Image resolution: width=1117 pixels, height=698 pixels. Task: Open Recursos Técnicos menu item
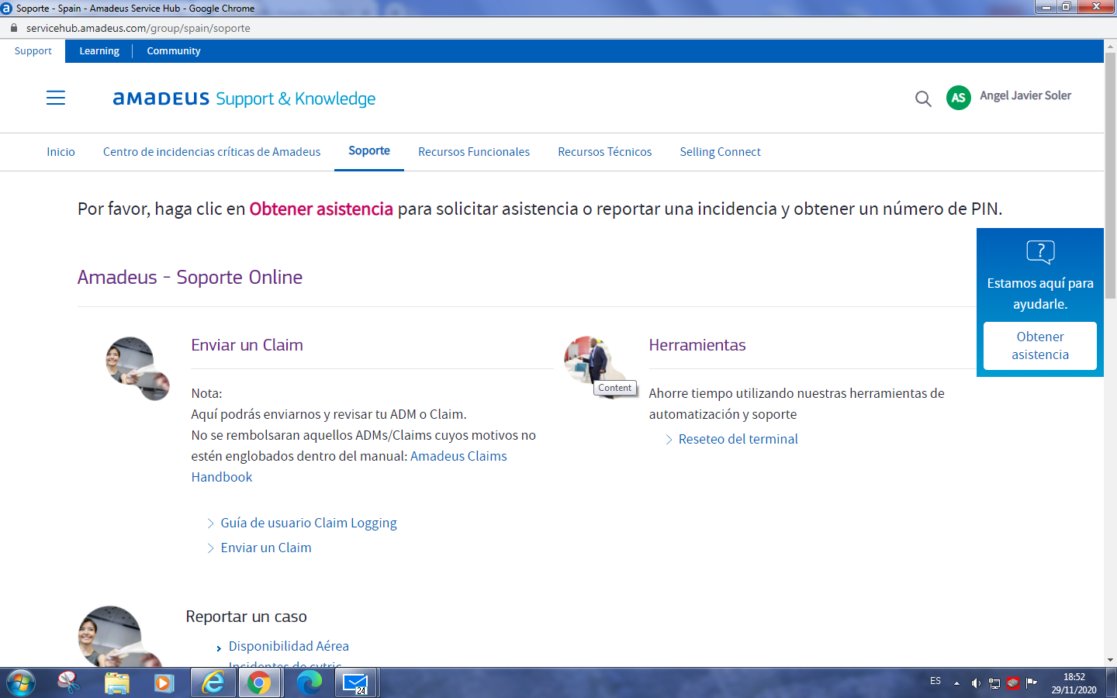click(x=605, y=152)
